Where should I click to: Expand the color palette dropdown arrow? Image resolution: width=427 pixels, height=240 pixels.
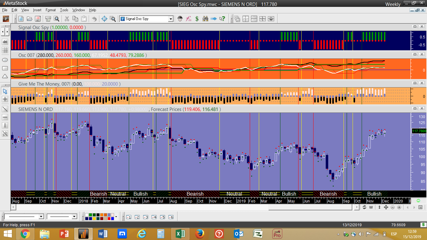(x=116, y=217)
